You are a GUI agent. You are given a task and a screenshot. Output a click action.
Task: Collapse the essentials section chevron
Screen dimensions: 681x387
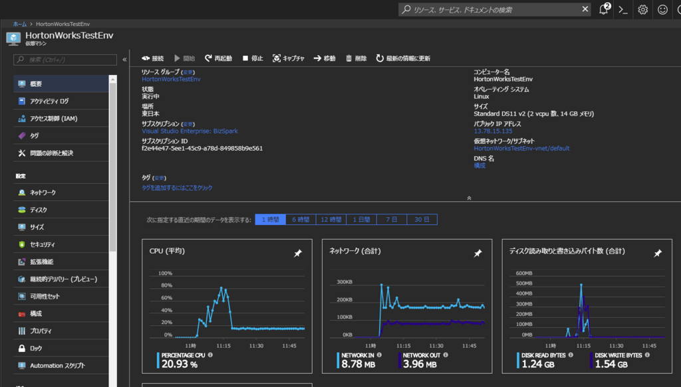coord(469,198)
